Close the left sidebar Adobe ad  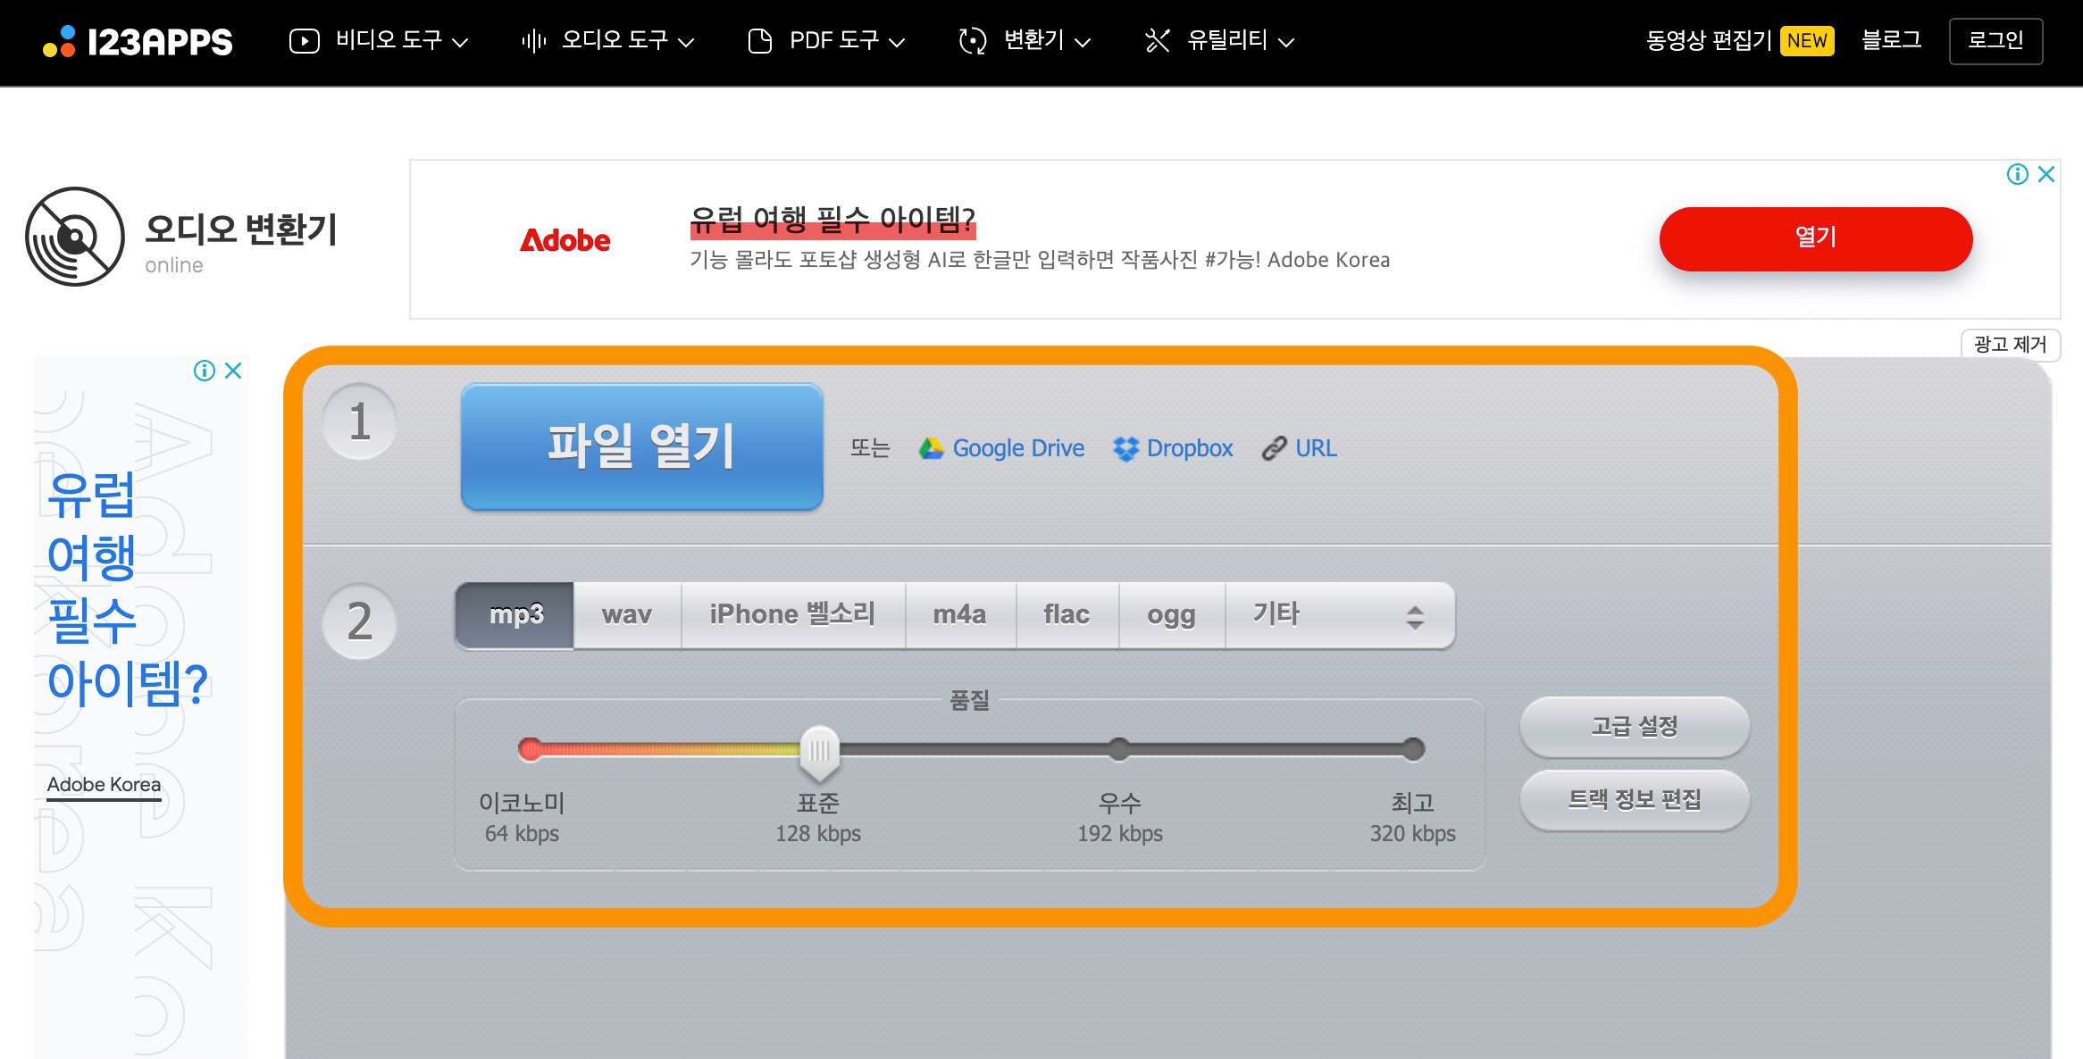(x=233, y=371)
